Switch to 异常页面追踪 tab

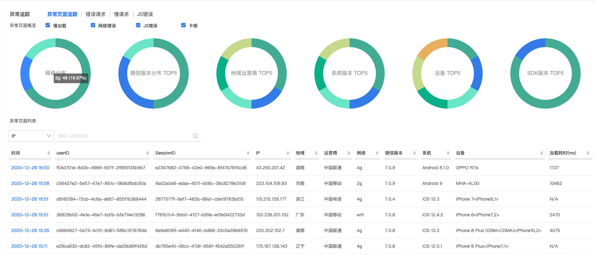[62, 14]
